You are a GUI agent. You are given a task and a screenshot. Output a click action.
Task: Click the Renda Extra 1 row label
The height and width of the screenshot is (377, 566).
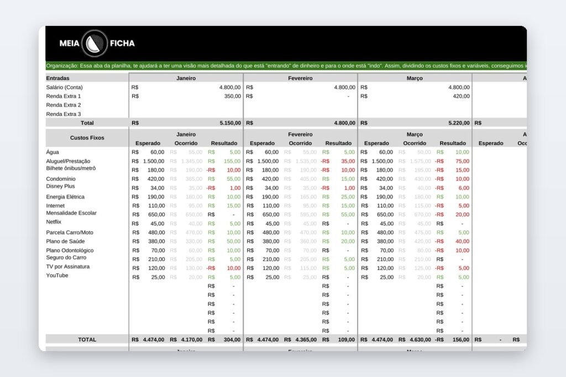coord(64,96)
